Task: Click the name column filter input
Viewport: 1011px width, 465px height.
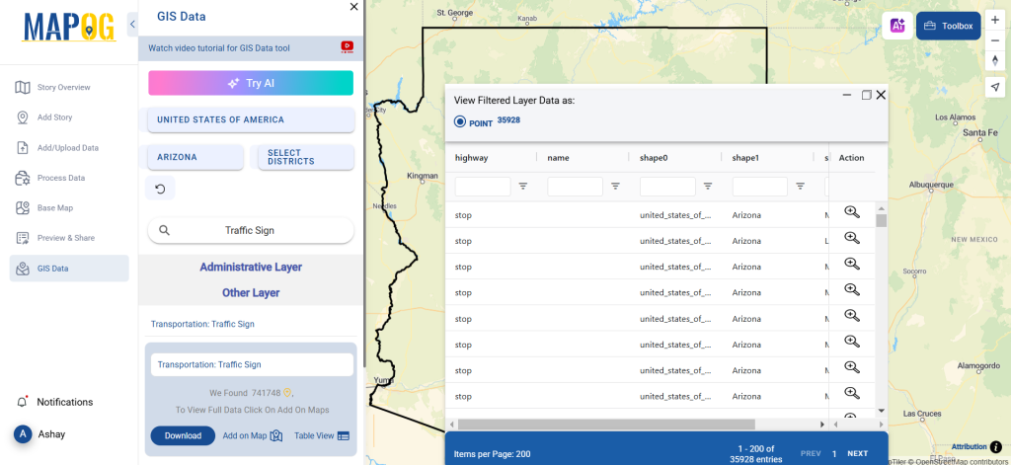Action: 576,187
